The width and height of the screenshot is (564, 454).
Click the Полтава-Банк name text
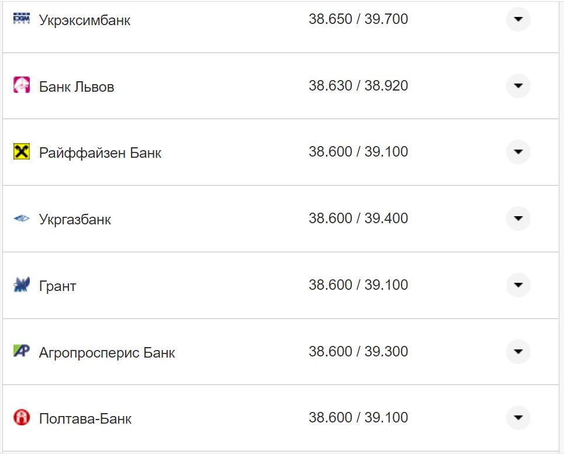tap(85, 419)
